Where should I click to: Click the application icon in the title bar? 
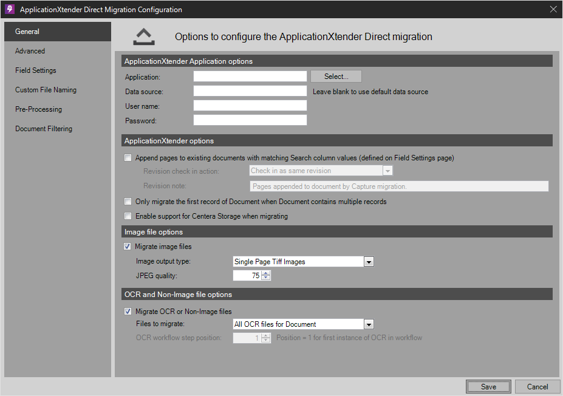click(8, 9)
